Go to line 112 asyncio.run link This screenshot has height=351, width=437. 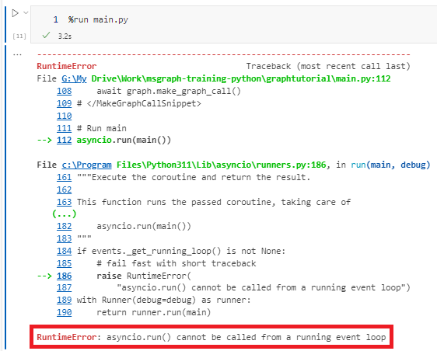click(65, 140)
